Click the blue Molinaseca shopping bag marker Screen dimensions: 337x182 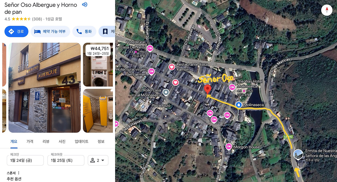[x=239, y=105]
